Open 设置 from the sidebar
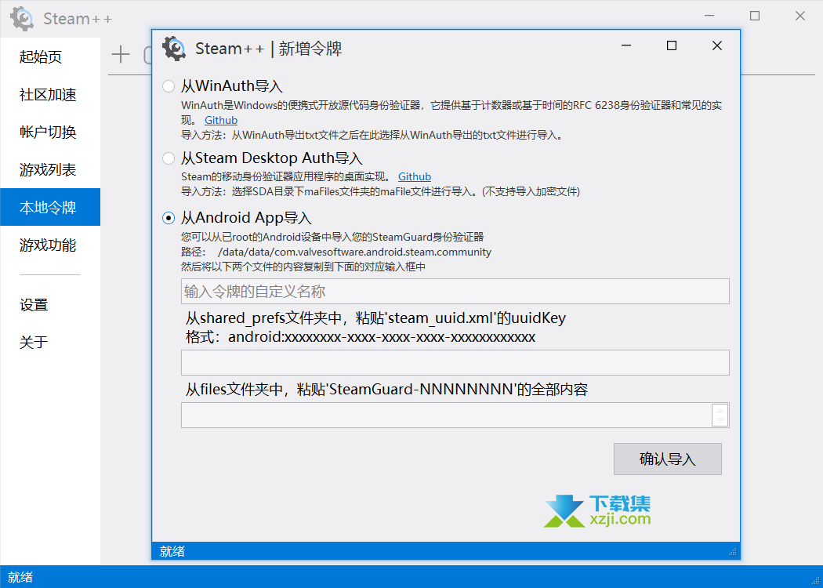 50,305
